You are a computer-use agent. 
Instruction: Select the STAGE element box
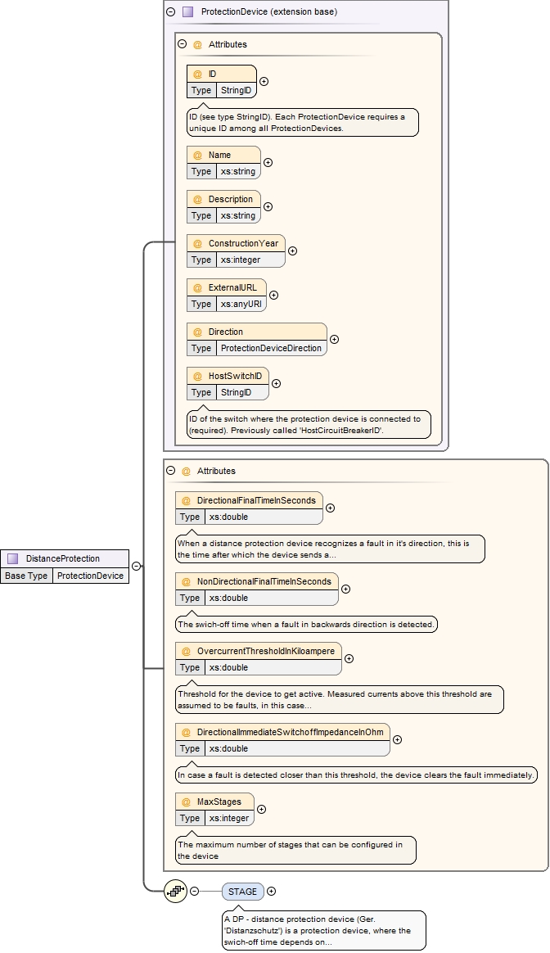click(x=242, y=892)
